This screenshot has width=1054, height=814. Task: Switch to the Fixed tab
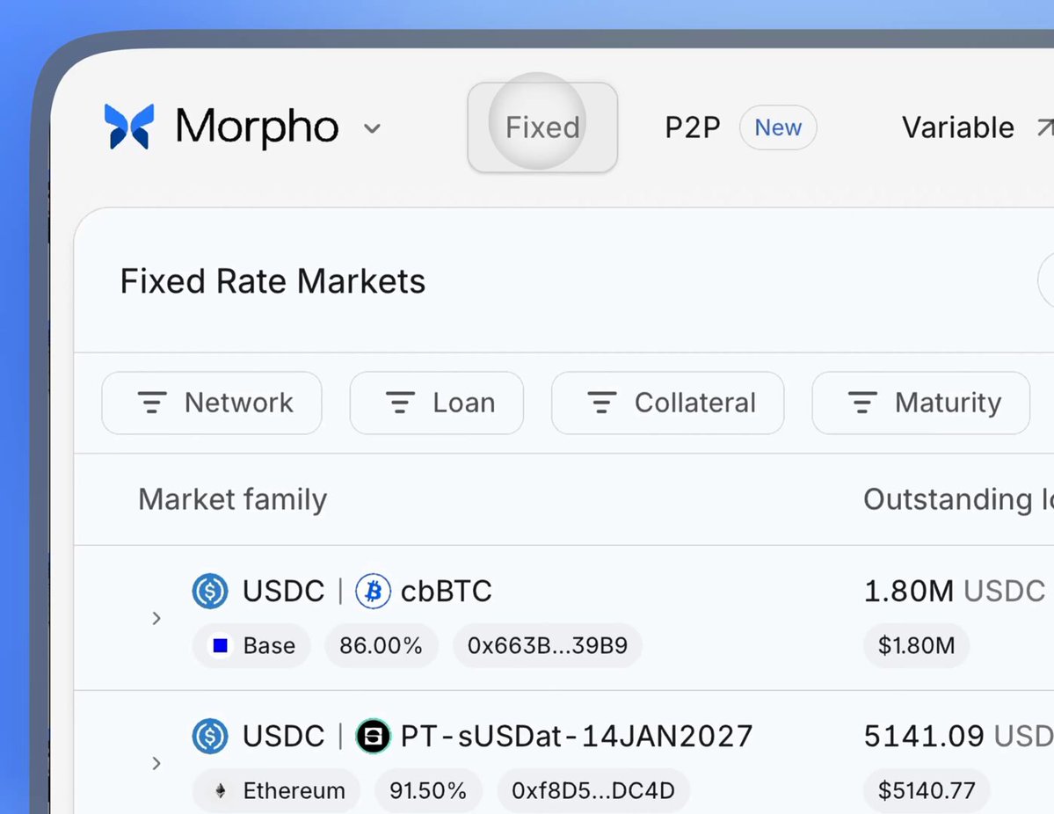542,127
